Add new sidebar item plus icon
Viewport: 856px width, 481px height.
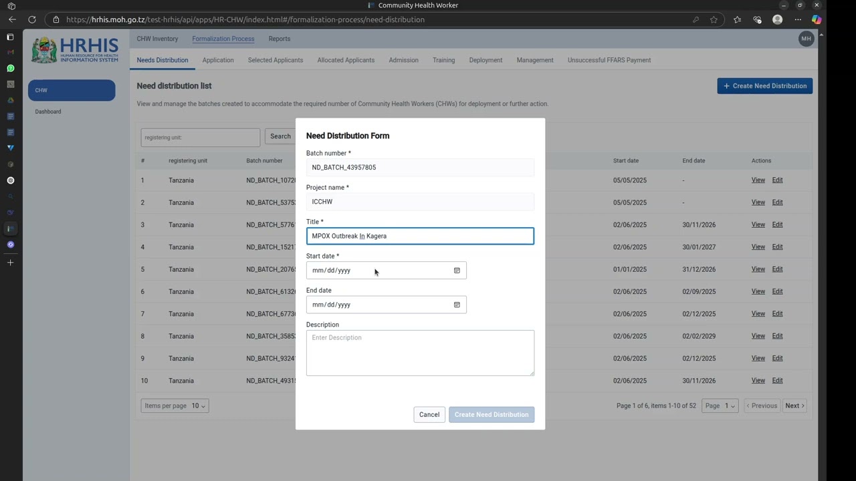(x=10, y=263)
